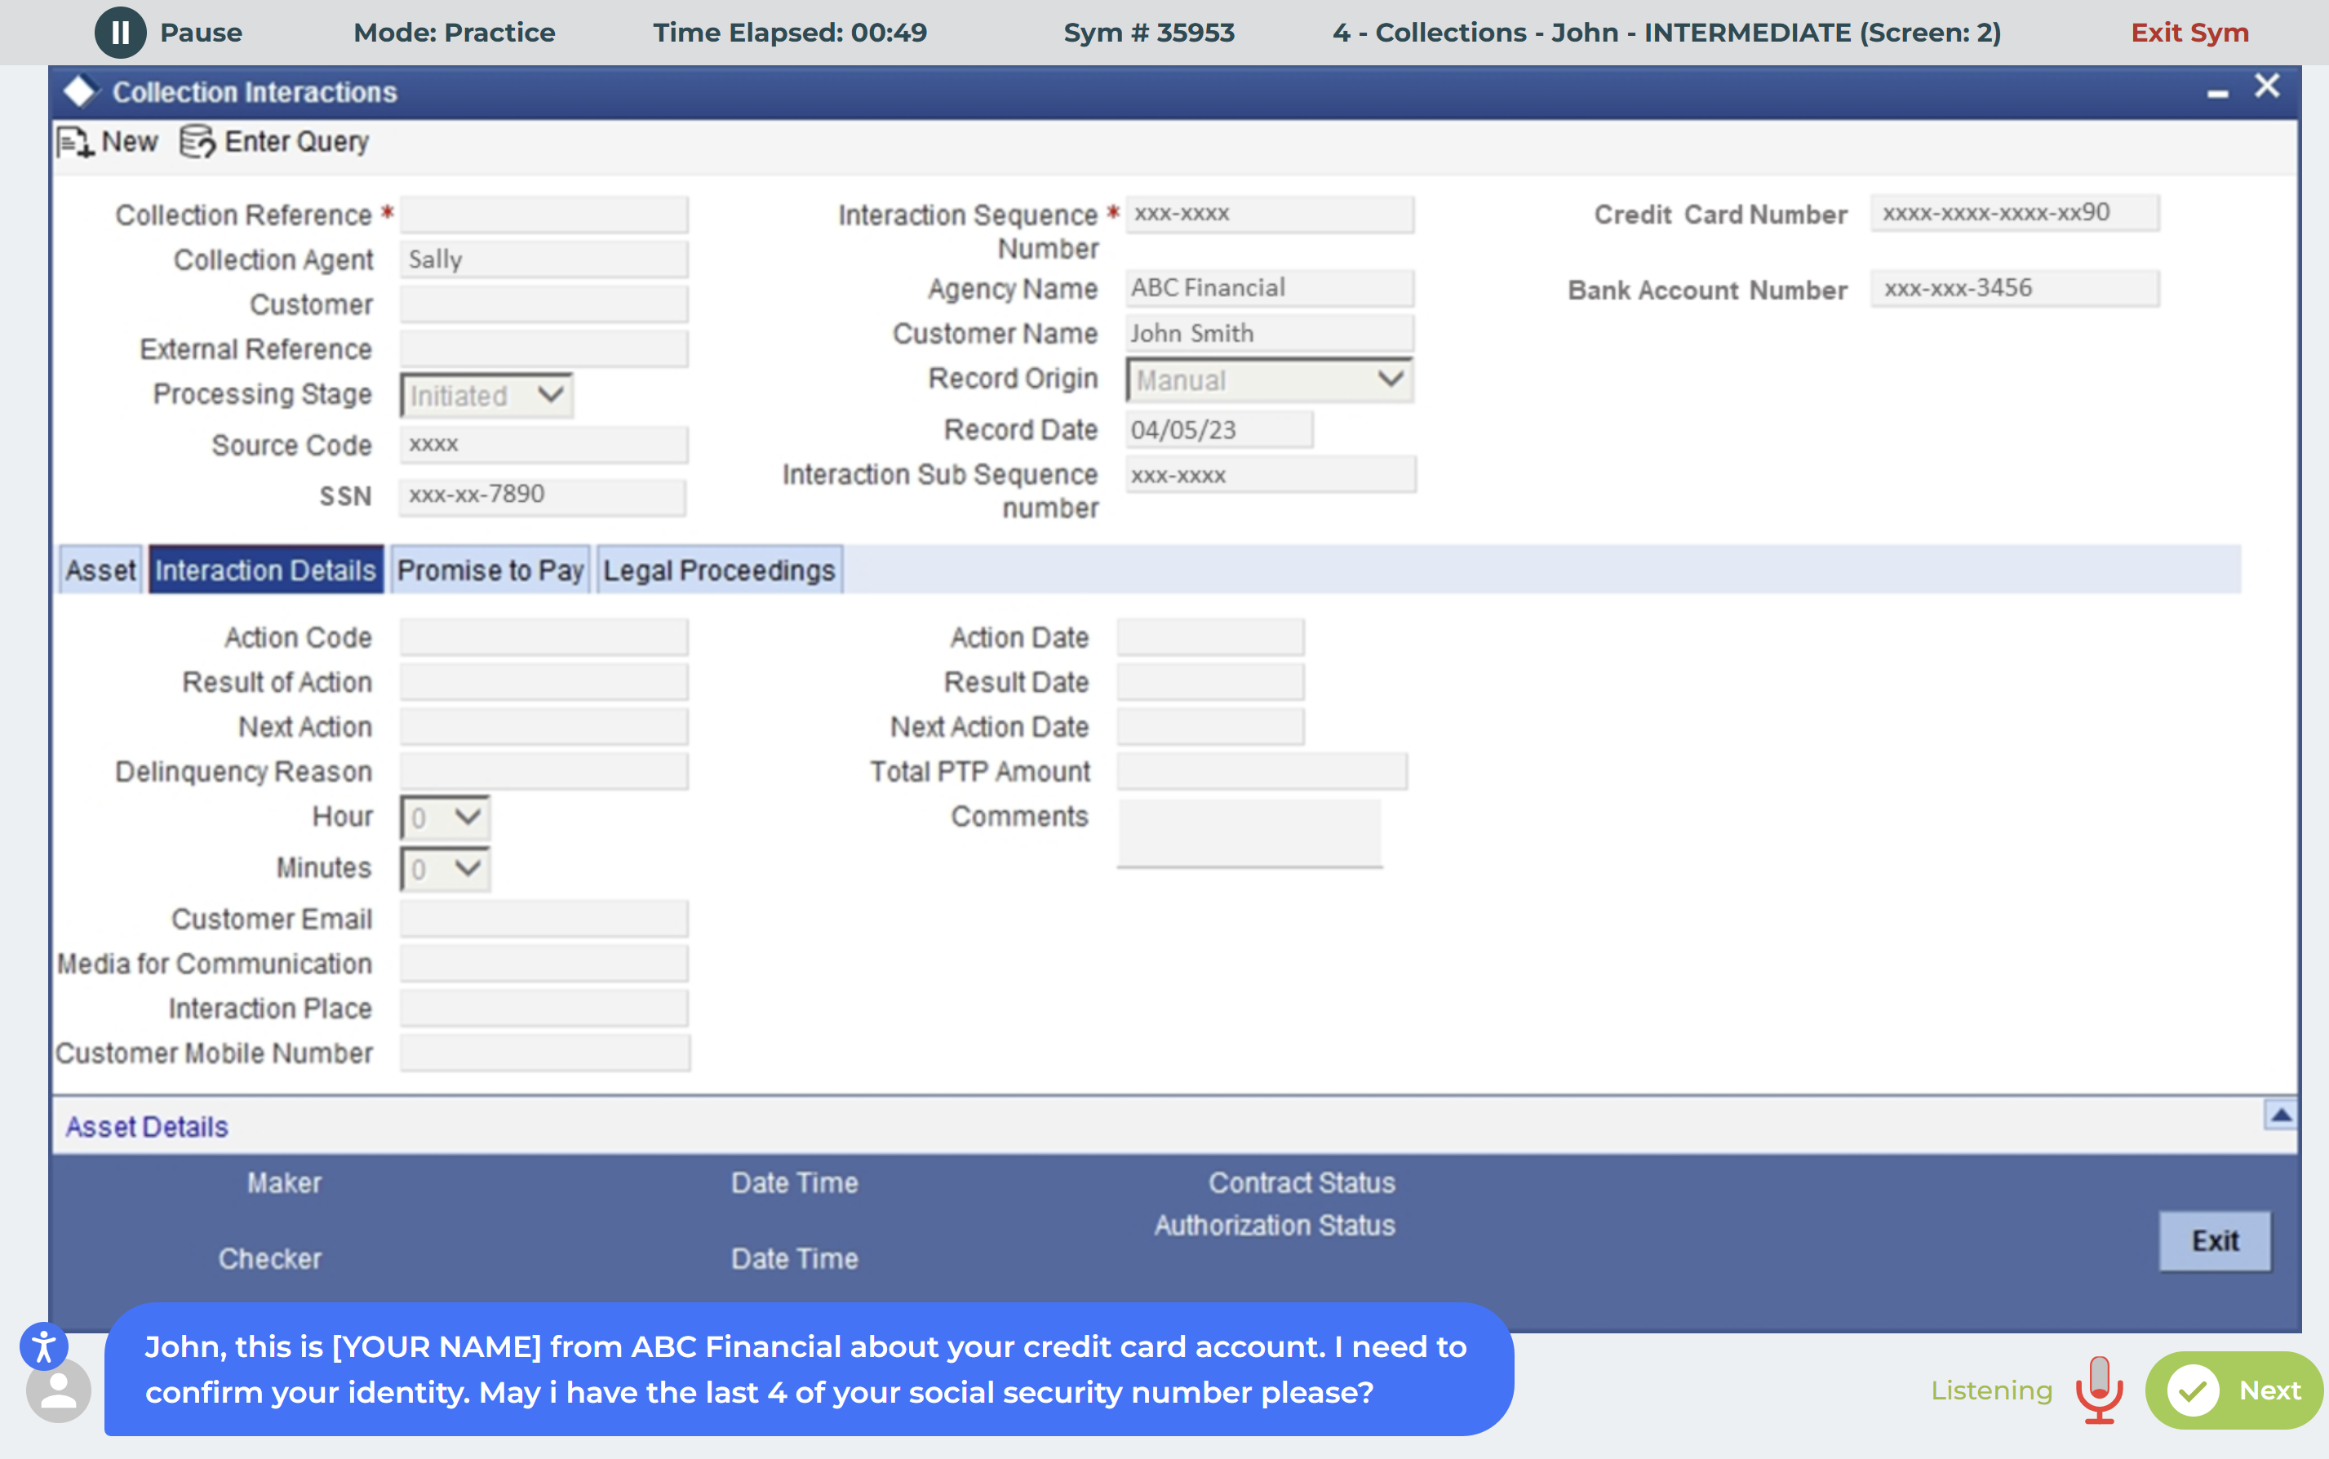2329x1459 pixels.
Task: Open the Legal Proceedings tab
Action: [719, 570]
